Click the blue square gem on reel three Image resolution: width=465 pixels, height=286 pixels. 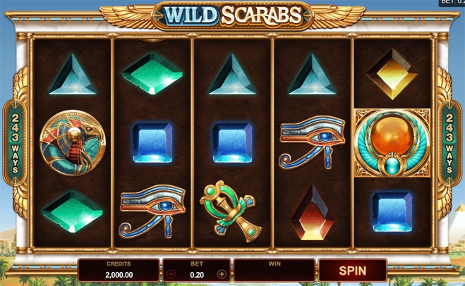(x=233, y=143)
